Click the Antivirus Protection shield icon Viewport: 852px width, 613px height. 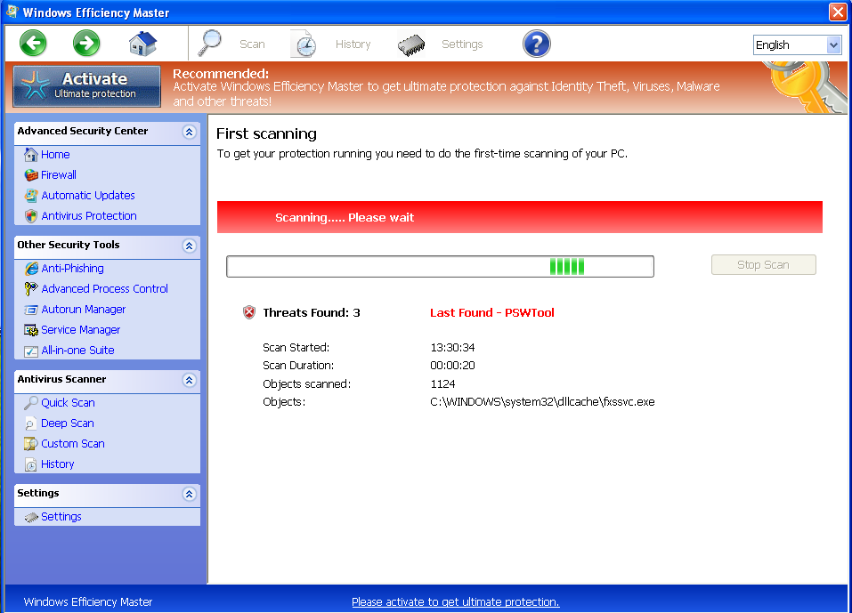click(x=31, y=216)
